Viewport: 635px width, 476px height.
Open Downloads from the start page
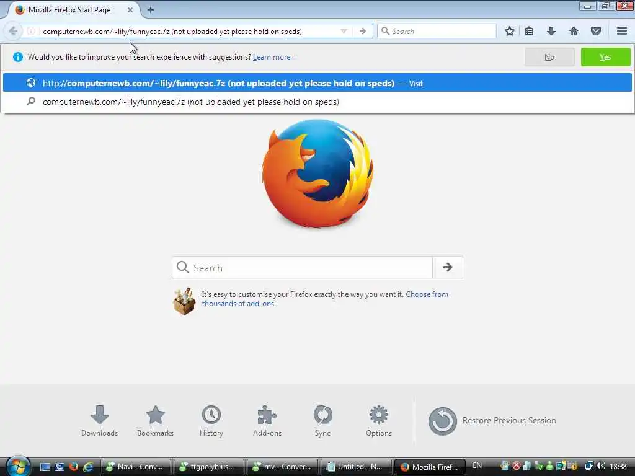(x=100, y=421)
